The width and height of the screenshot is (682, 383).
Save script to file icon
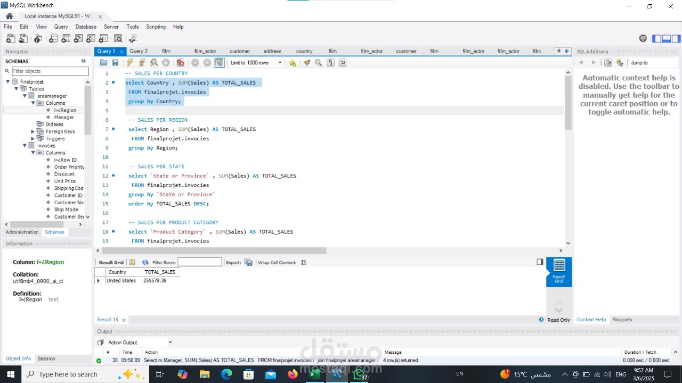coord(115,63)
